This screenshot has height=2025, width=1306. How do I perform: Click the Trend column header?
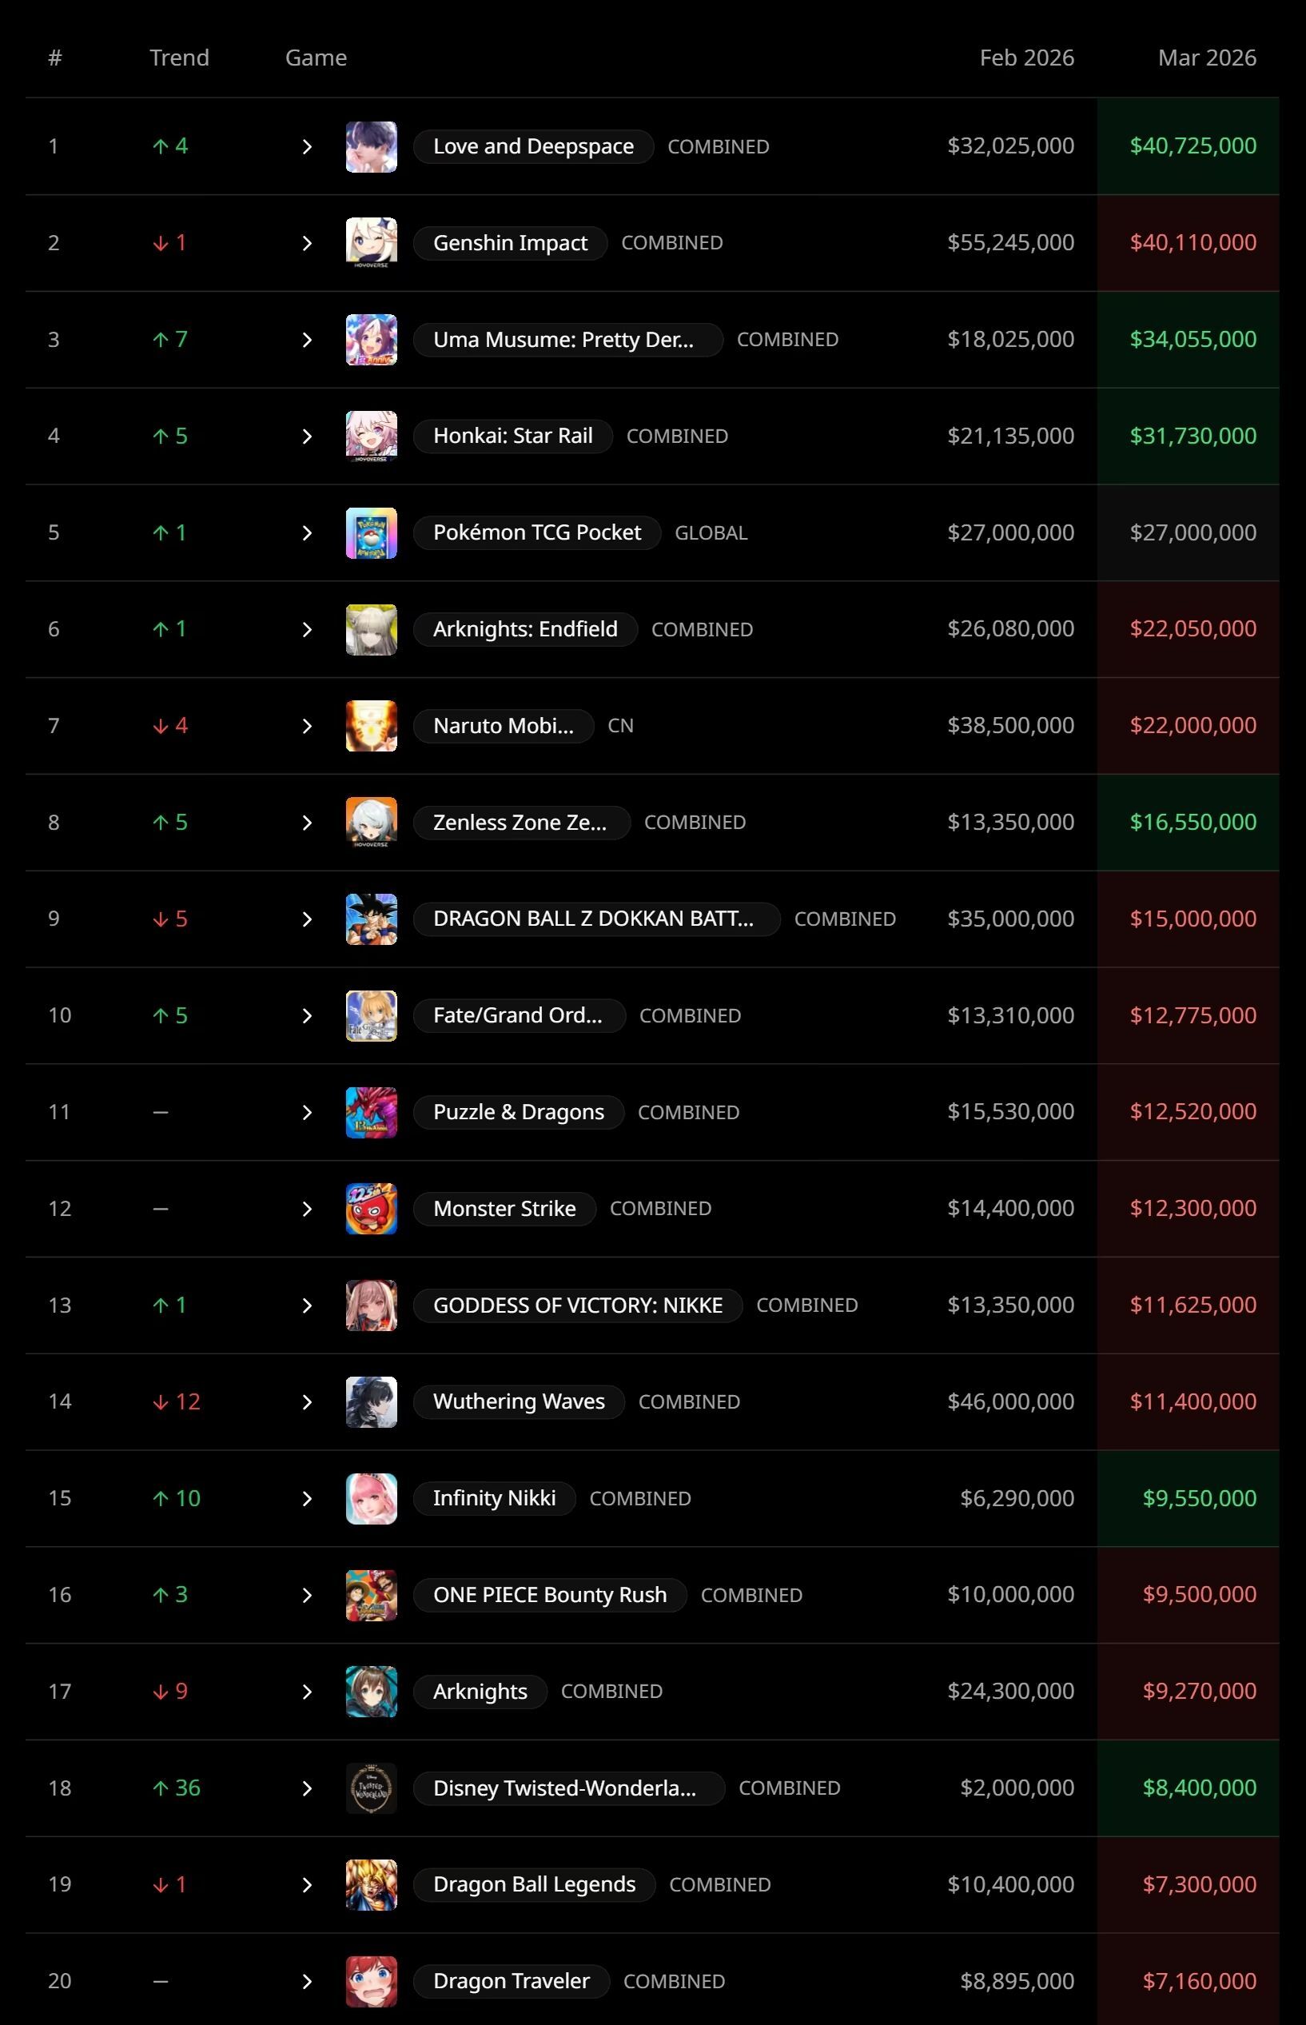pos(179,58)
